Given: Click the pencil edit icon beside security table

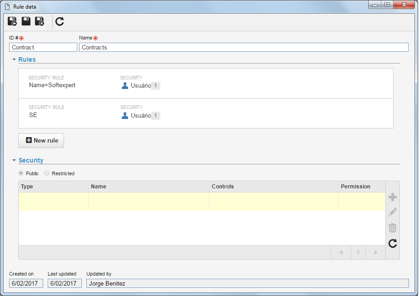Looking at the screenshot, I should pyautogui.click(x=393, y=212).
